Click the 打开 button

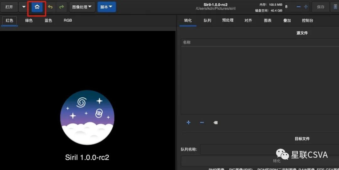[x=9, y=7]
